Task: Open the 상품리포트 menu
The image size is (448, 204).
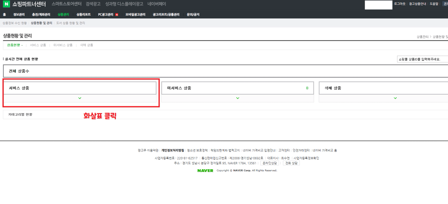Action: point(84,14)
